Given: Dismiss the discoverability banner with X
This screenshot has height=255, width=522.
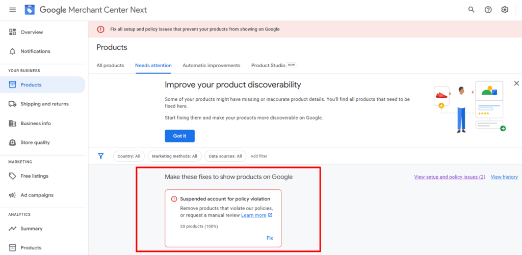Looking at the screenshot, I should pyautogui.click(x=516, y=83).
